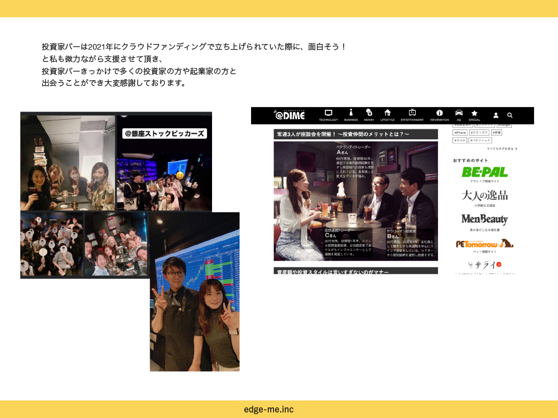Image resolution: width=558 pixels, height=418 pixels.
Task: Click the search magnifier icon
Action: coord(509,115)
